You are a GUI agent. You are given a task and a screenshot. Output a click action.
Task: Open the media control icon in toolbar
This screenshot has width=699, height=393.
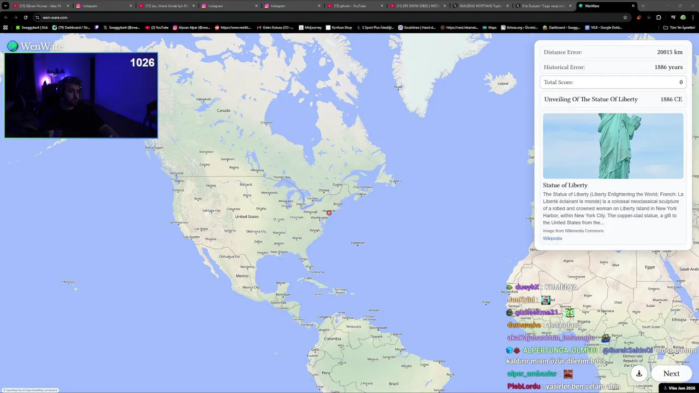coord(673,17)
